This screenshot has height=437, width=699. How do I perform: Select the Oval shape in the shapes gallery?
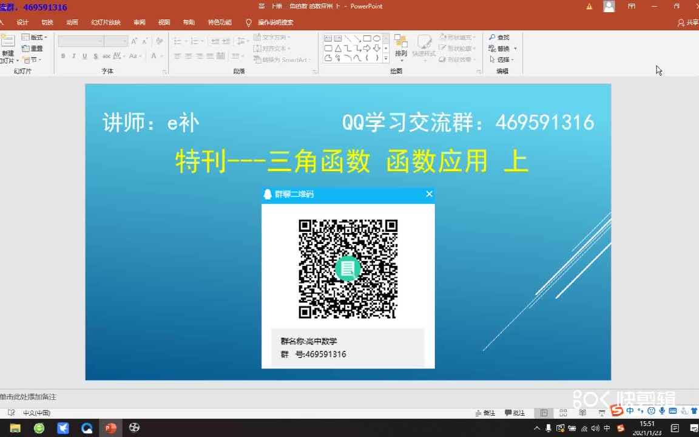377,39
